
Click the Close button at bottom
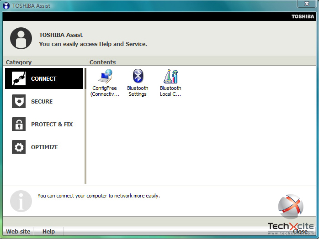point(300,232)
